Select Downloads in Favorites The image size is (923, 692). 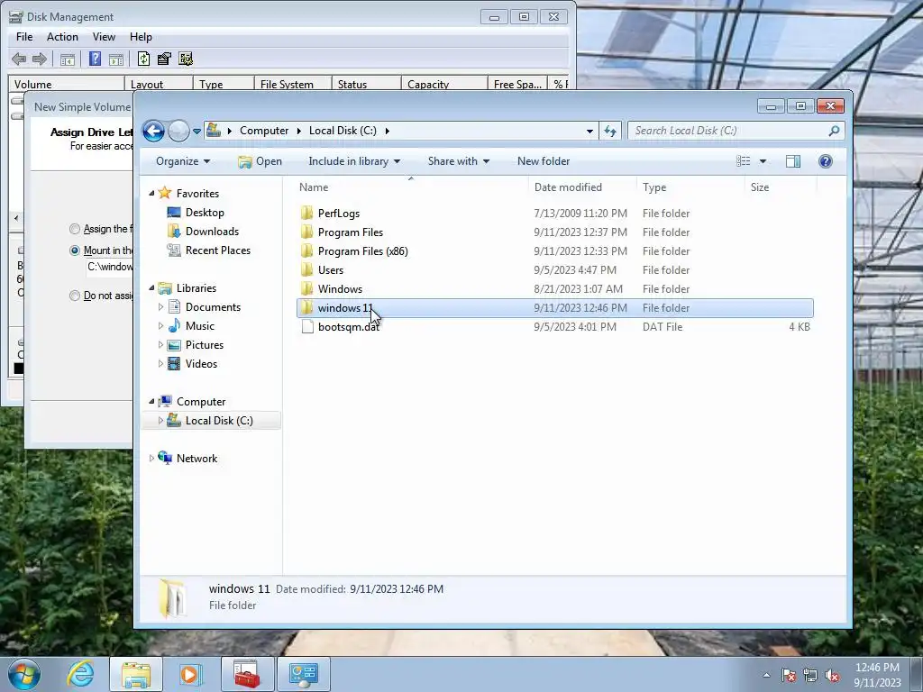pyautogui.click(x=211, y=232)
